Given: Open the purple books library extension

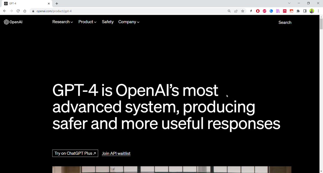Looking at the screenshot, I should pos(278,11).
